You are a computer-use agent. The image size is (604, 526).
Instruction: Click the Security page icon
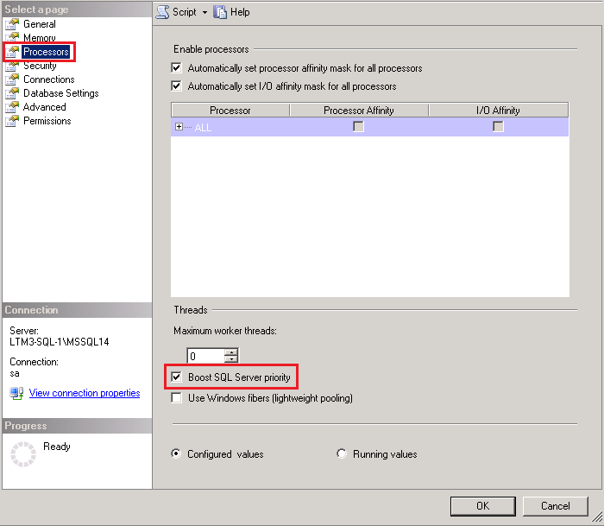(x=12, y=66)
